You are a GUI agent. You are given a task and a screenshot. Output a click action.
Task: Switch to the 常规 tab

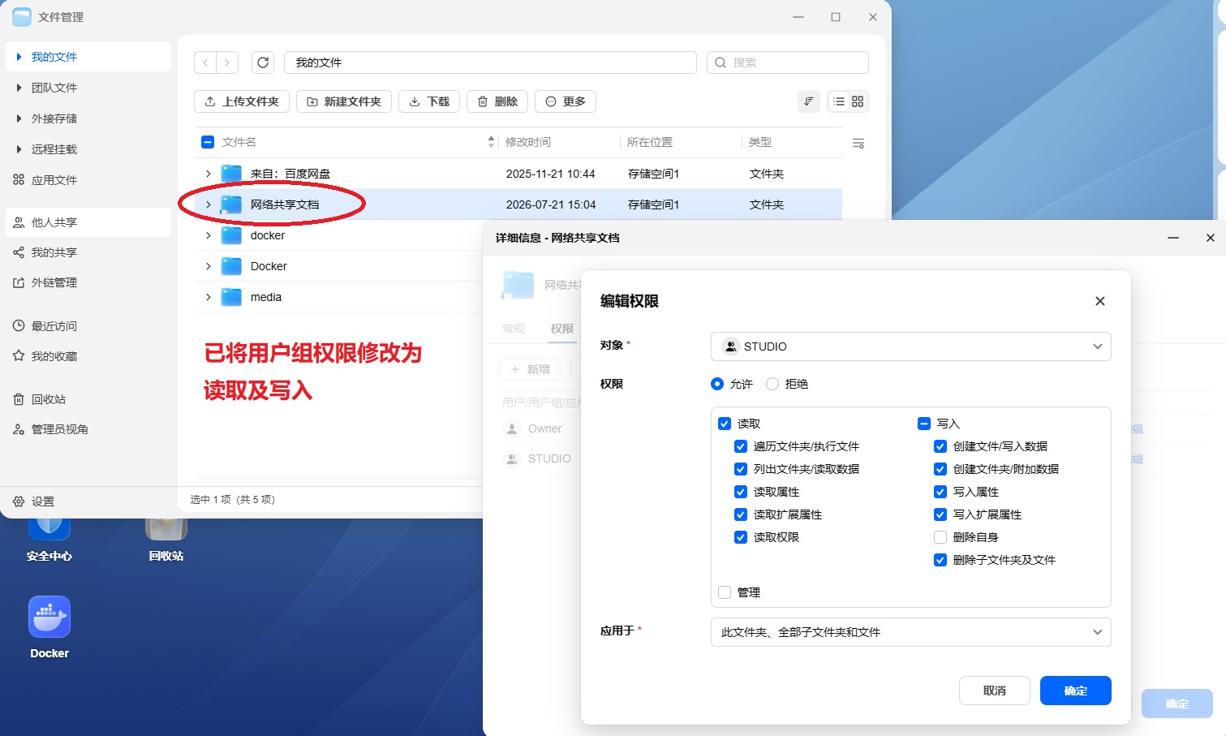pos(514,329)
